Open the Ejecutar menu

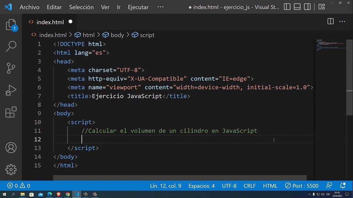138,7
